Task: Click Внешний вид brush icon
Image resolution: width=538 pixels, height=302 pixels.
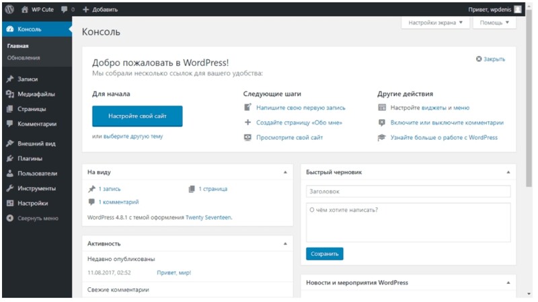Action: tap(10, 143)
